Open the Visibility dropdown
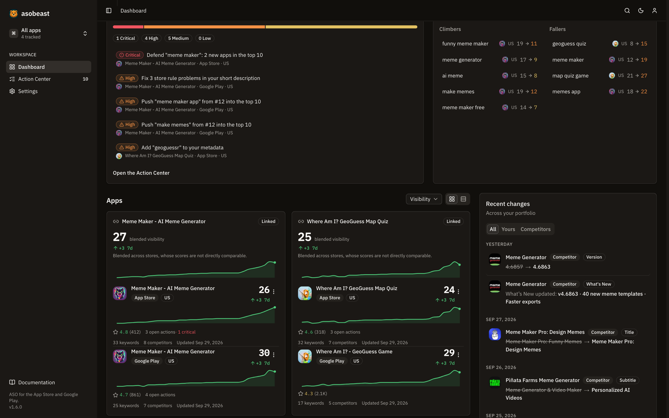This screenshot has height=418, width=669. click(424, 199)
